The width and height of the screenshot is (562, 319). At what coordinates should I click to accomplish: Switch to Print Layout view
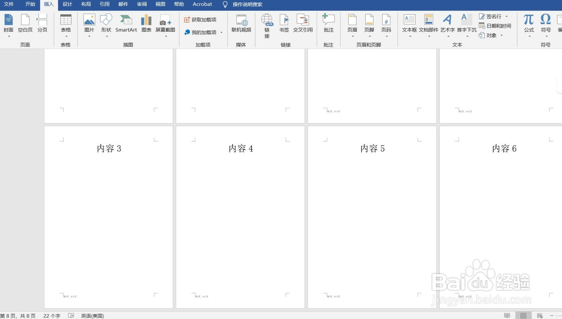(x=523, y=315)
